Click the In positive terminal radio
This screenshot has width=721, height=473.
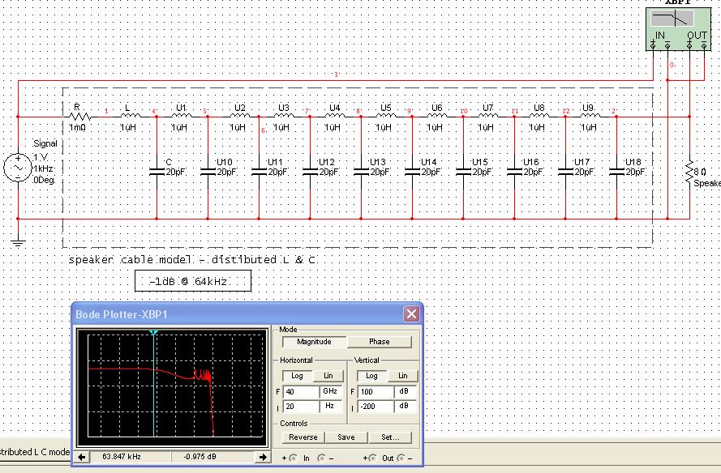coord(293,458)
